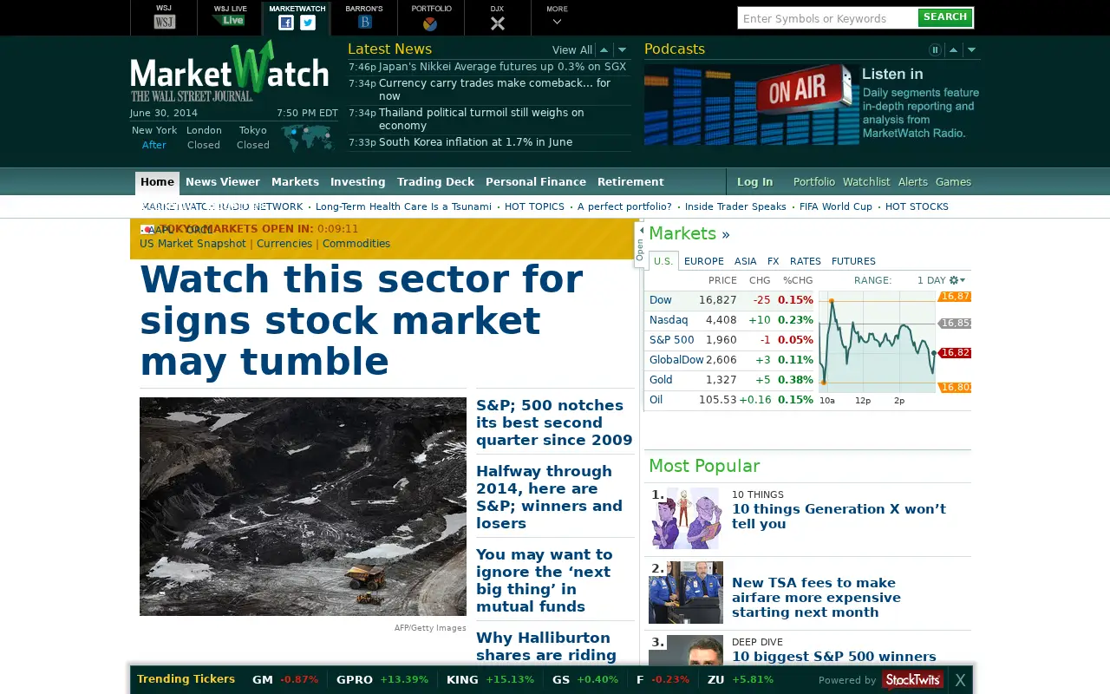
Task: Open the Generation X article thumbnail
Action: 686,518
